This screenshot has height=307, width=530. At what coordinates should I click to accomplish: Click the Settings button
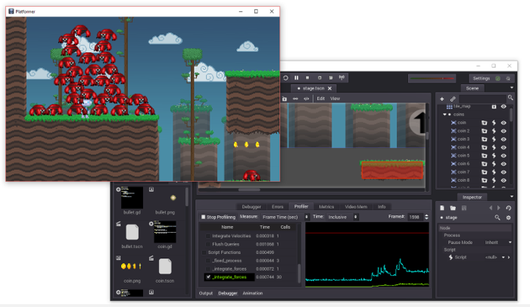pyautogui.click(x=481, y=78)
